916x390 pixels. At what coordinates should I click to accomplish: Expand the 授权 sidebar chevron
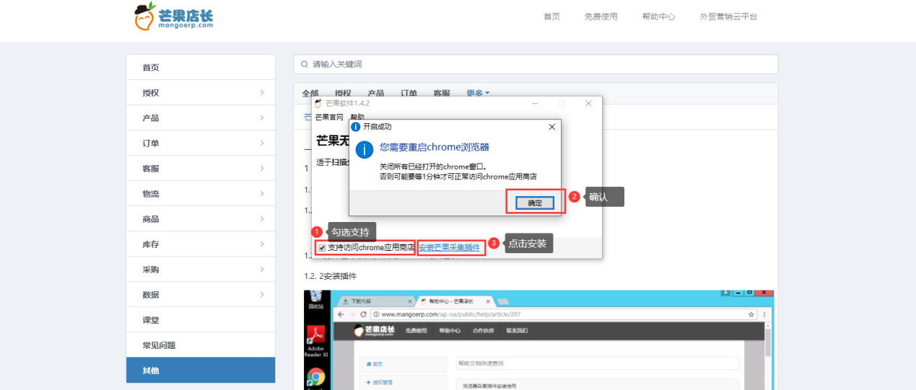click(262, 93)
